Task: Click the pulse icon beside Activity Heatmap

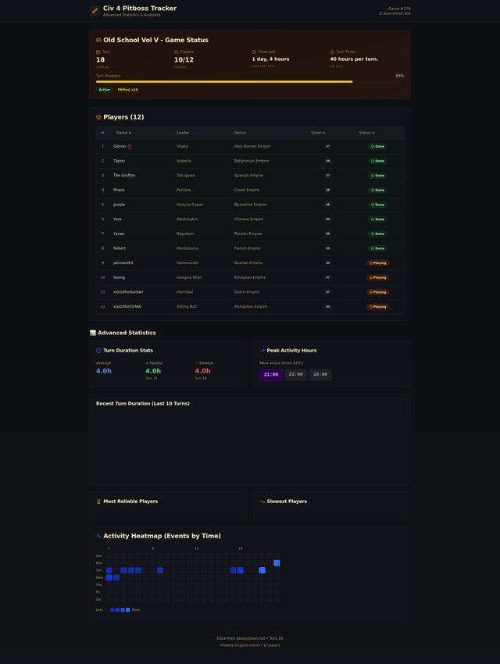Action: (x=98, y=536)
